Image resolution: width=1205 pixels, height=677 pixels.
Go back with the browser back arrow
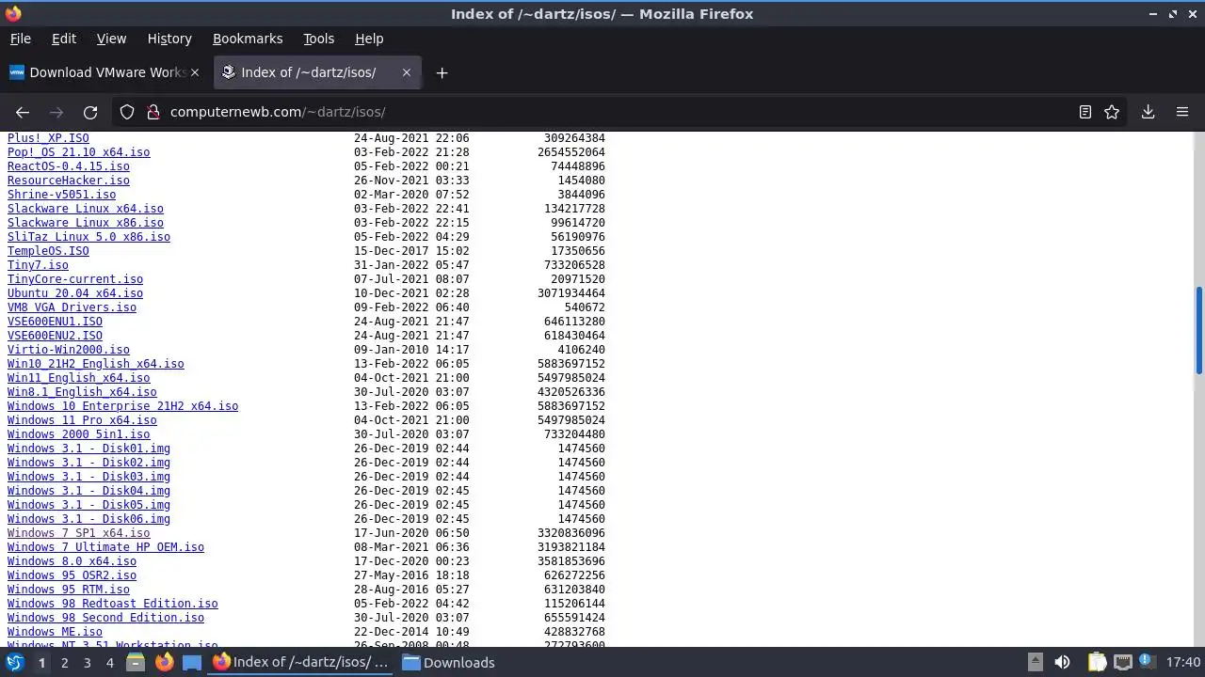pyautogui.click(x=23, y=112)
